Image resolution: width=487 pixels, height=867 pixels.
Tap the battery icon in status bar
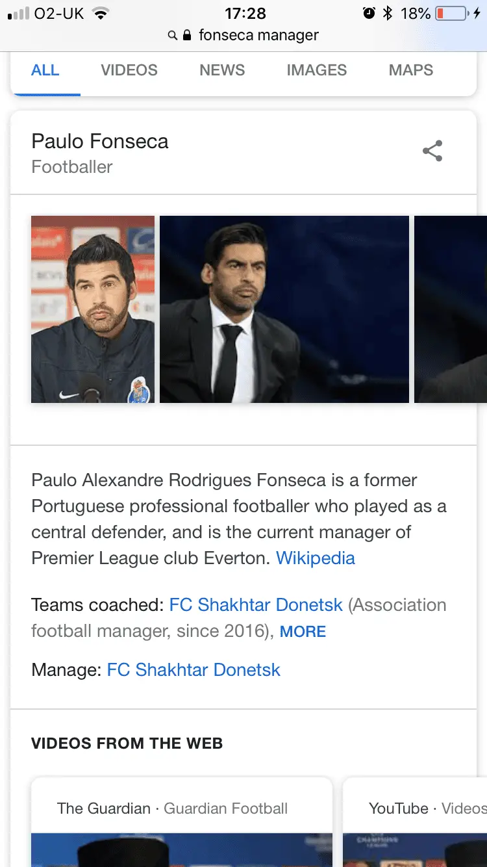coord(451,13)
